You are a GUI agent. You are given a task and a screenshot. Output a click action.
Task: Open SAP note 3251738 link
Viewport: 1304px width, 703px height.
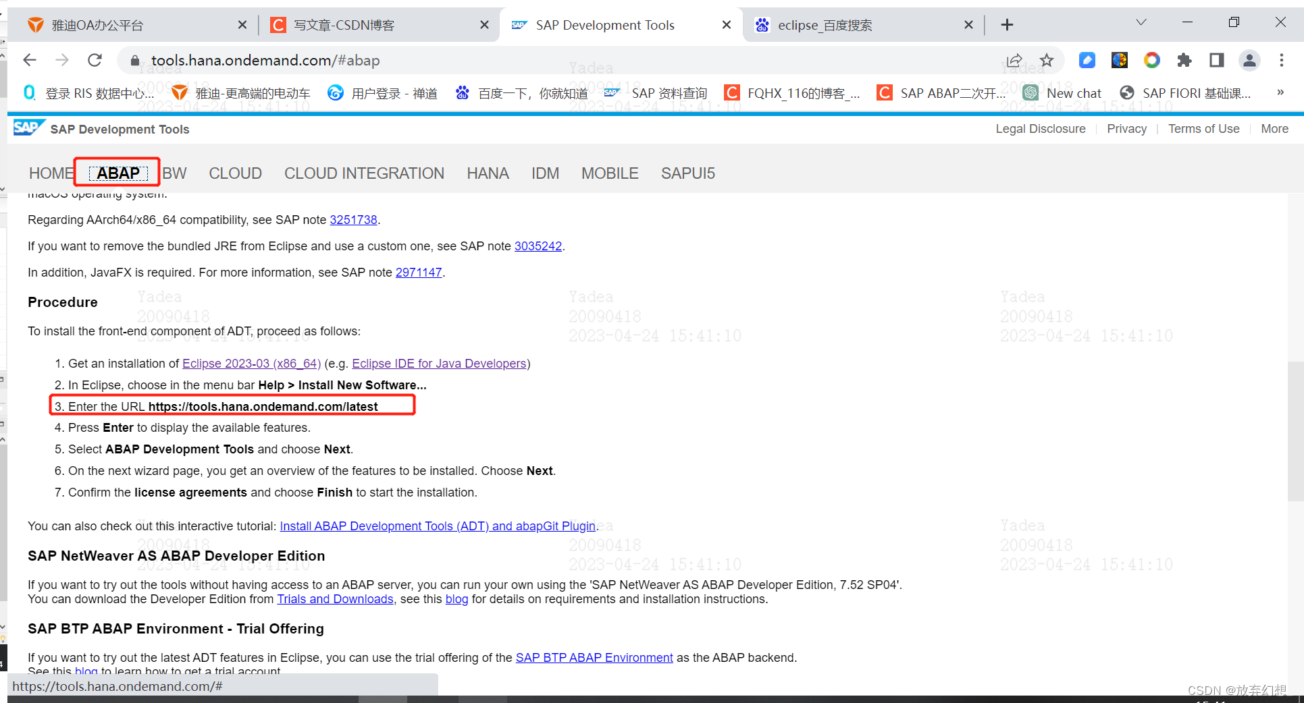click(x=353, y=220)
